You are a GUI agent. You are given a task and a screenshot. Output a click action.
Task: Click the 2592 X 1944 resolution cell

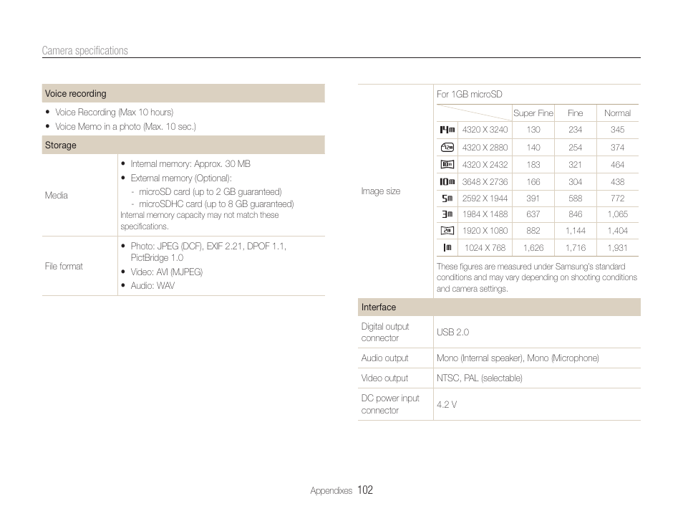(485, 199)
